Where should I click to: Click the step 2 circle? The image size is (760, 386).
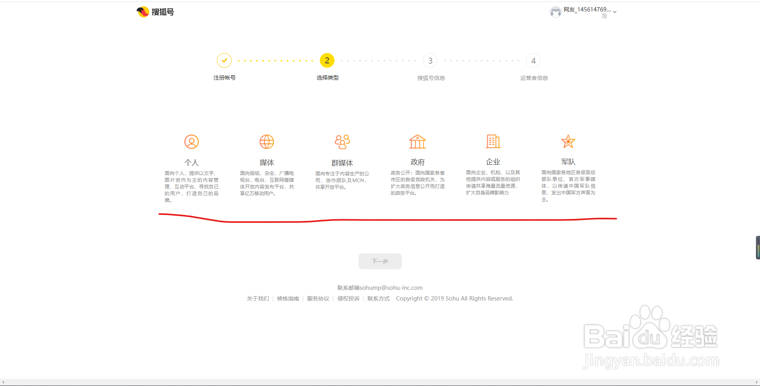(327, 61)
